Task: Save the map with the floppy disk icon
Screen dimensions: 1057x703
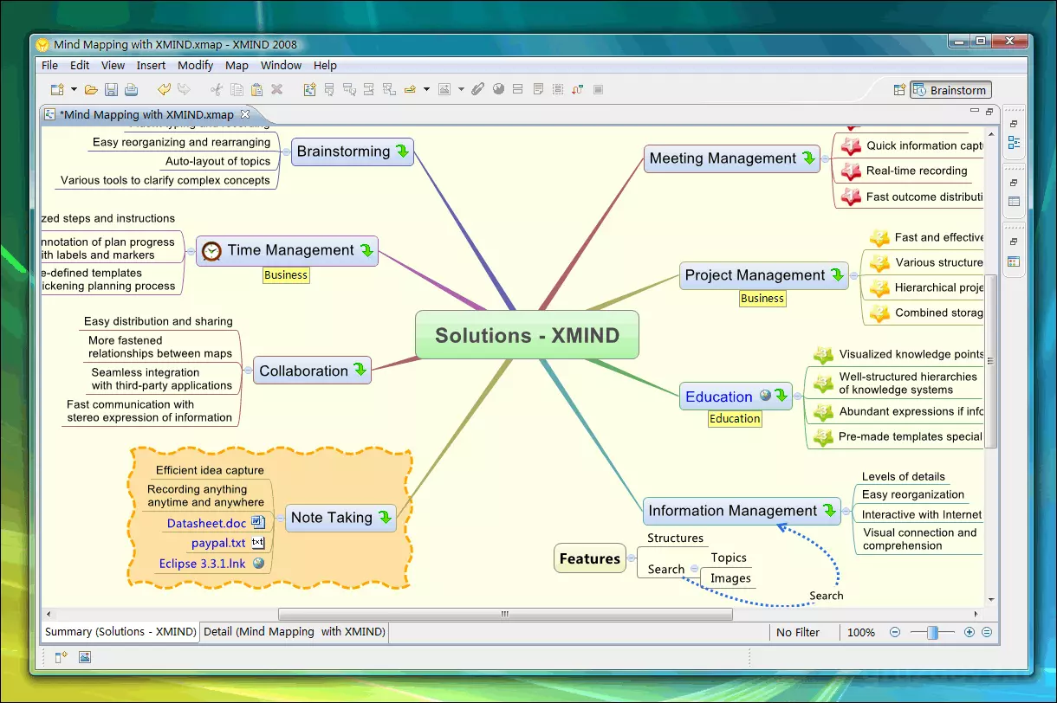Action: [111, 89]
